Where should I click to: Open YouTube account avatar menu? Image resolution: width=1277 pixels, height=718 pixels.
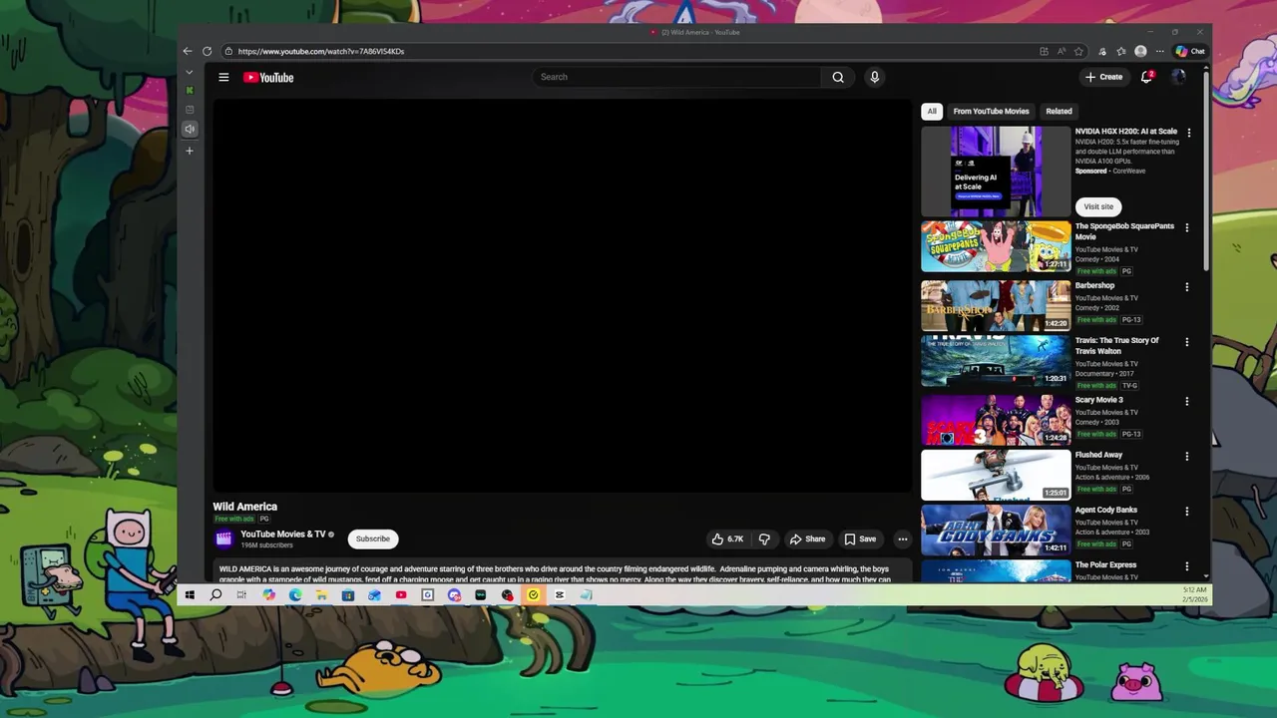click(1178, 77)
